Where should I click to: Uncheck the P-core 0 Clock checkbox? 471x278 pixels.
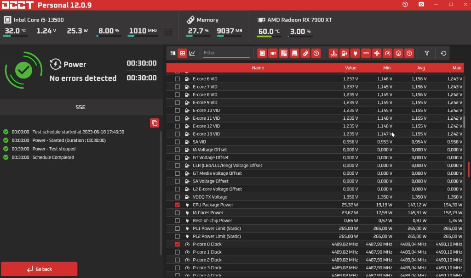[177, 244]
